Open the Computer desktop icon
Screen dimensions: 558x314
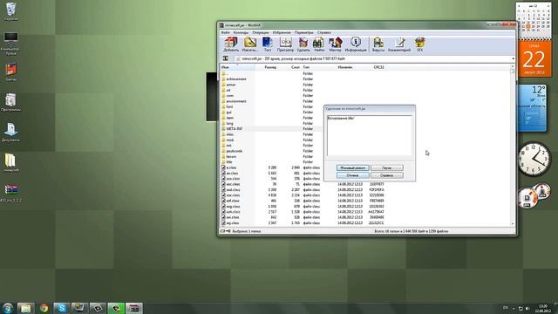tap(11, 43)
